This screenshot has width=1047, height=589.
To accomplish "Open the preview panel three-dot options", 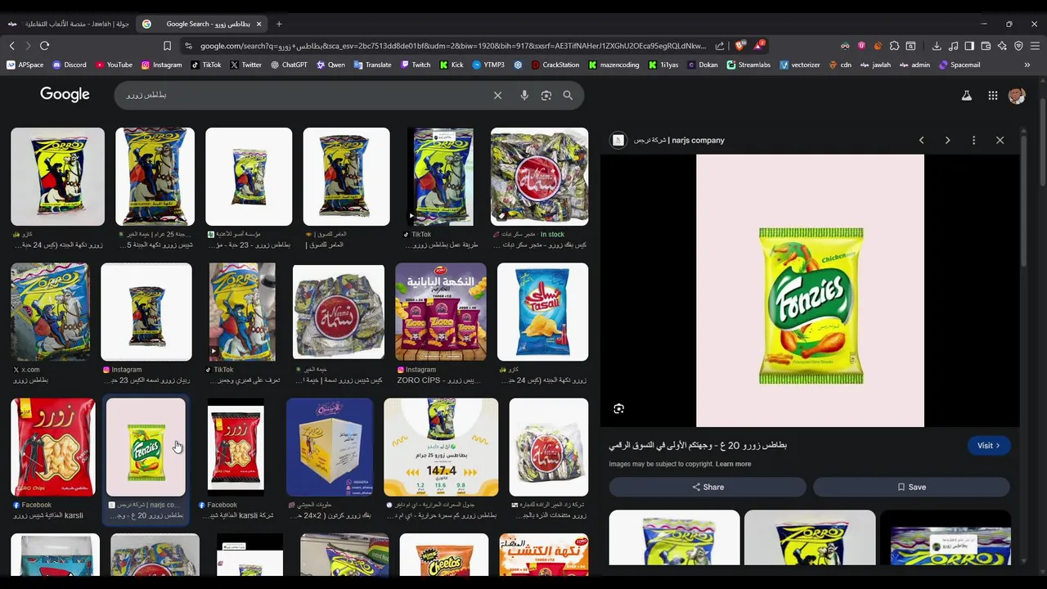I will tap(973, 140).
